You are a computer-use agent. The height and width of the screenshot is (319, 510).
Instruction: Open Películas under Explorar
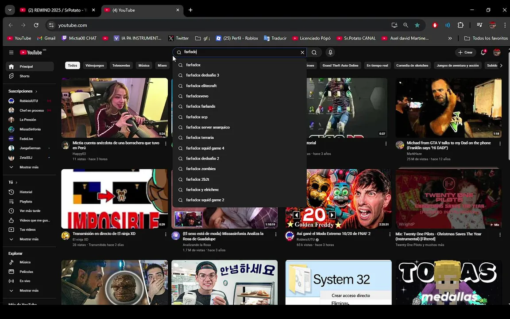point(30,272)
